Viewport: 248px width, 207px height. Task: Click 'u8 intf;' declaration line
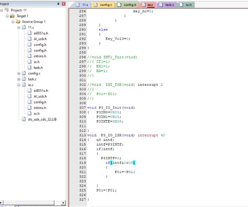coord(105,140)
